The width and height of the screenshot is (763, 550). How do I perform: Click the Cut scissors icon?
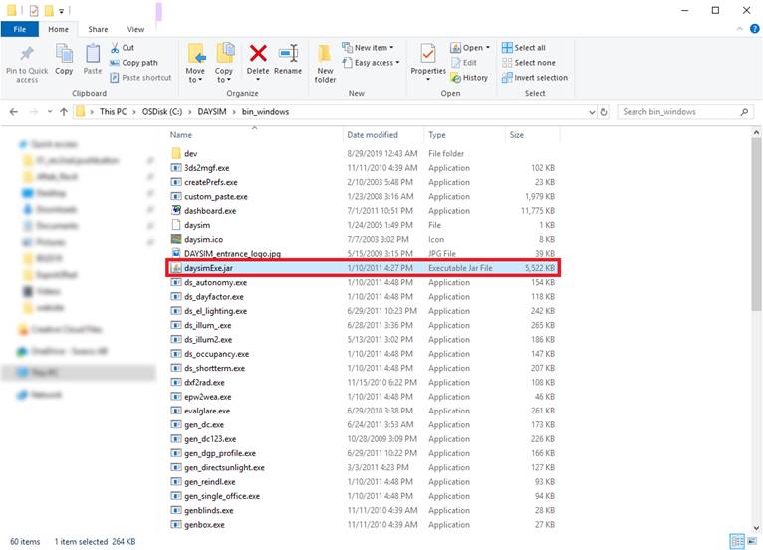coord(115,47)
